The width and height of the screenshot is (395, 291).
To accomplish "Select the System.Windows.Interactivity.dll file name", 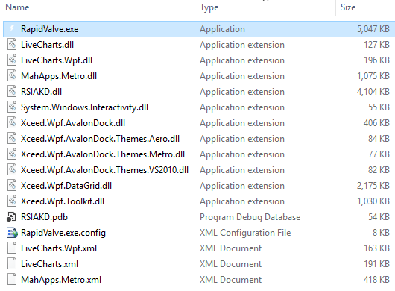I will [85, 107].
